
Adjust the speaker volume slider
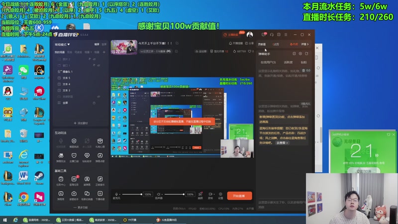(x=174, y=194)
